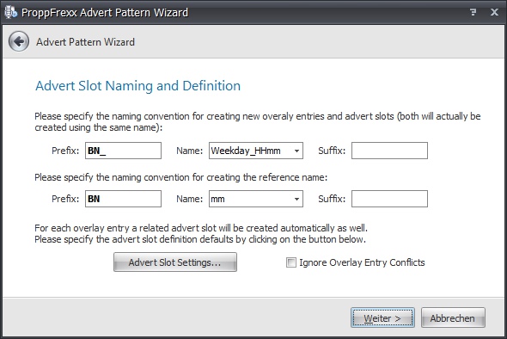
Task: Click the overlay entry Suffix field
Action: (389, 151)
